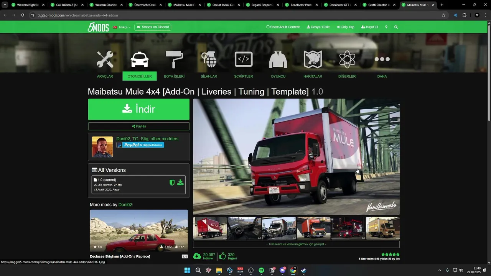
Task: Reload the page with the refresh icon
Action: click(x=23, y=15)
